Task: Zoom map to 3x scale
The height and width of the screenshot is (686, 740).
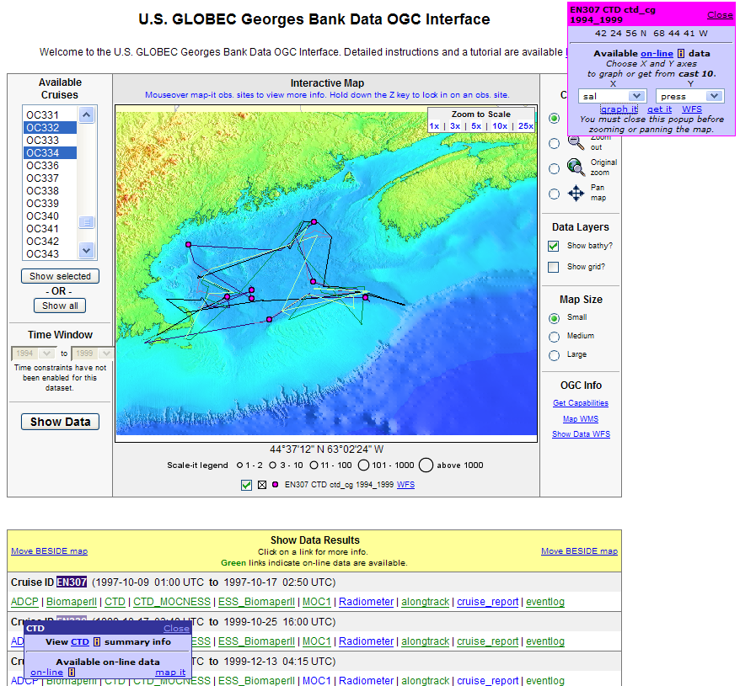Action: (455, 126)
